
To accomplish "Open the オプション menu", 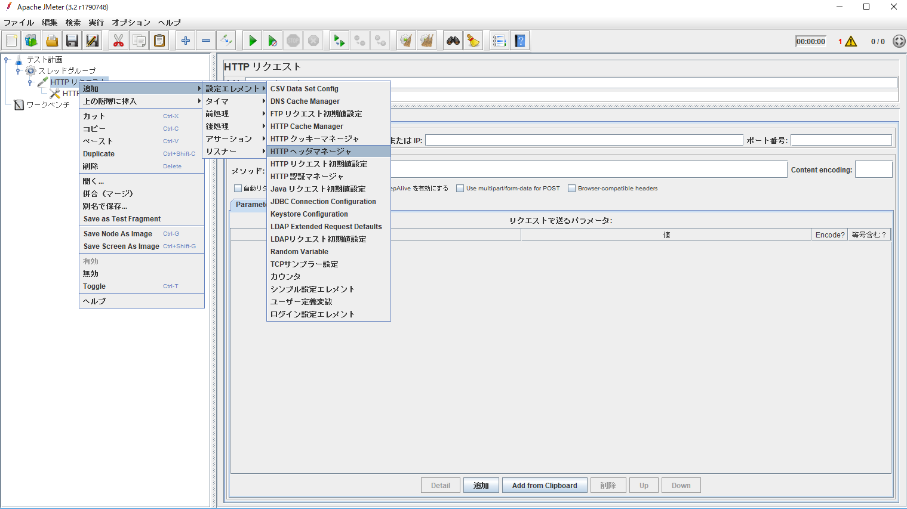I will click(131, 22).
